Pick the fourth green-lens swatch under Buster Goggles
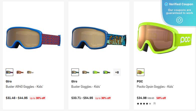196x111 pixels. tap(107, 72)
